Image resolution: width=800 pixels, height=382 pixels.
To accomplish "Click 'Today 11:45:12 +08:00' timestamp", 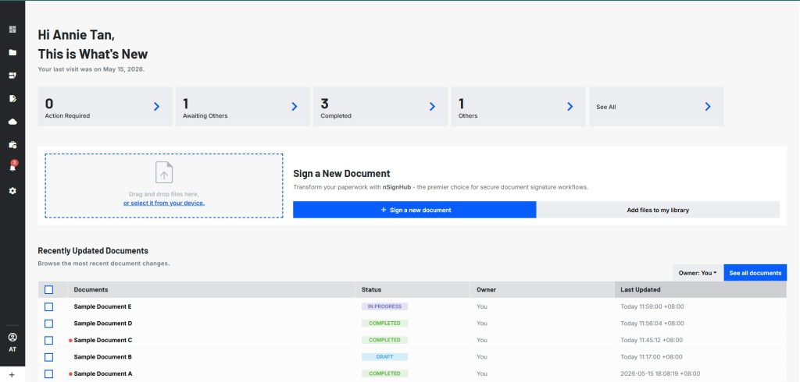I will pyautogui.click(x=652, y=340).
